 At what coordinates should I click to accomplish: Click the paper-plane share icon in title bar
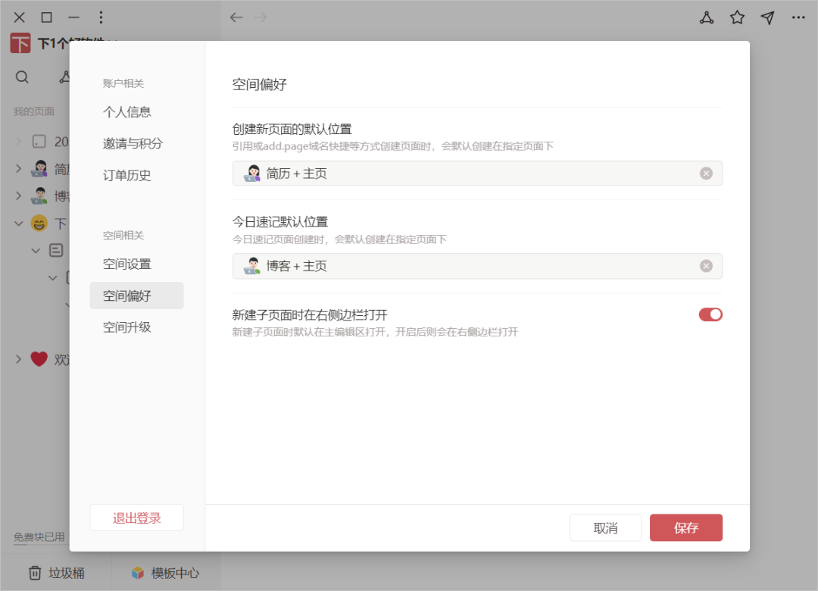click(x=767, y=17)
